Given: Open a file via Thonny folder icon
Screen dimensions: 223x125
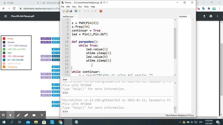Looking at the screenshot, I should pyautogui.click(x=67, y=11).
